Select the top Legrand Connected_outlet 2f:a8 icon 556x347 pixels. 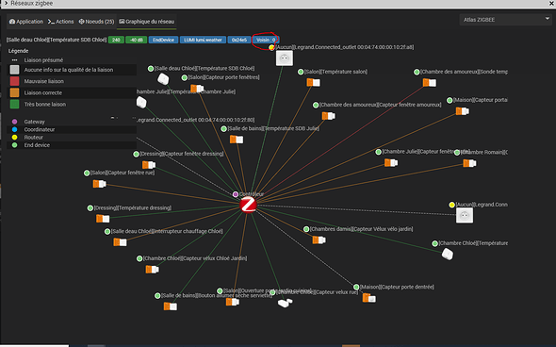coord(285,58)
